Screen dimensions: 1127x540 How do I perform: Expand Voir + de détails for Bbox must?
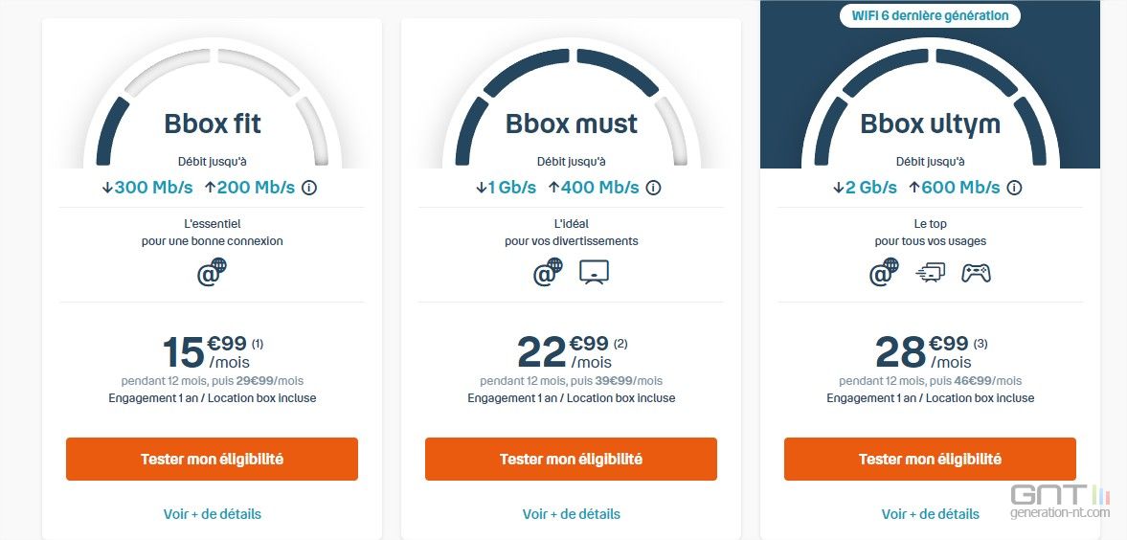(572, 514)
